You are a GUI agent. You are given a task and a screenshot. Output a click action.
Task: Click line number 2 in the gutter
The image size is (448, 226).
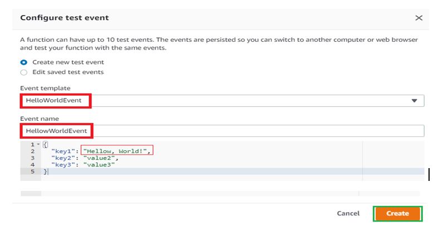pyautogui.click(x=32, y=151)
